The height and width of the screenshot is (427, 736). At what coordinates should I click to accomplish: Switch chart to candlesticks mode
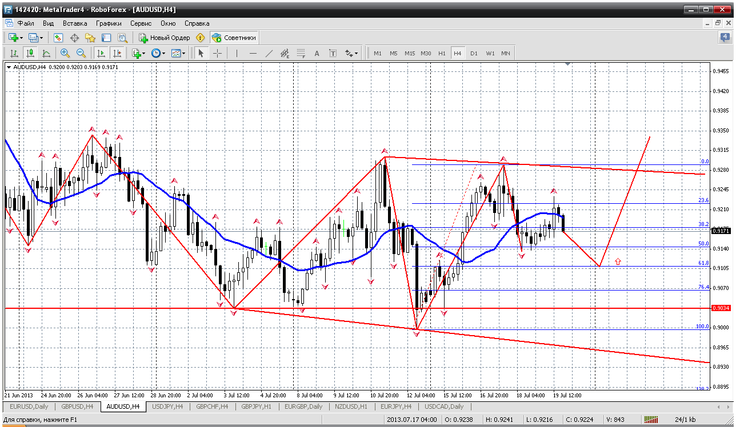[30, 53]
